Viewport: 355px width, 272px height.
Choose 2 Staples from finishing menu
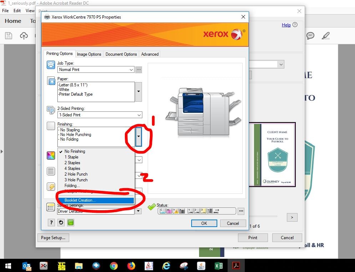pyautogui.click(x=96, y=163)
